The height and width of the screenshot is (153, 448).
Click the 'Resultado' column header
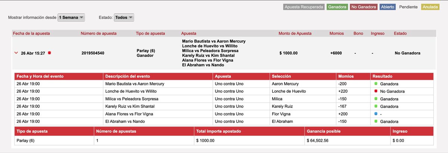(383, 76)
